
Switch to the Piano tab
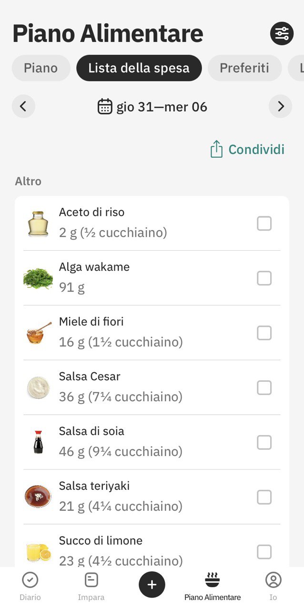tap(41, 68)
